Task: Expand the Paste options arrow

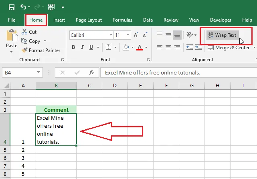Action: 12,52
